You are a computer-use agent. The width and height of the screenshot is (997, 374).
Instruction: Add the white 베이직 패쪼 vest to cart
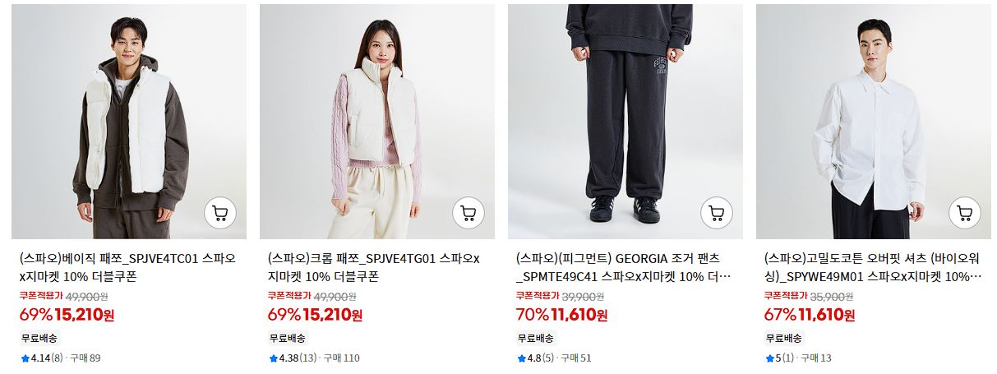[x=220, y=214]
